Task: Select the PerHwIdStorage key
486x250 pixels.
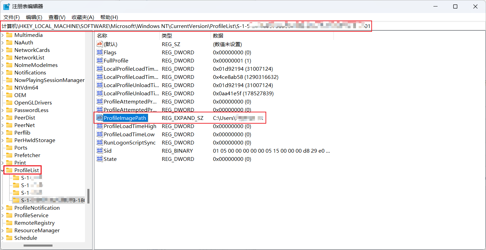Action: click(x=34, y=140)
